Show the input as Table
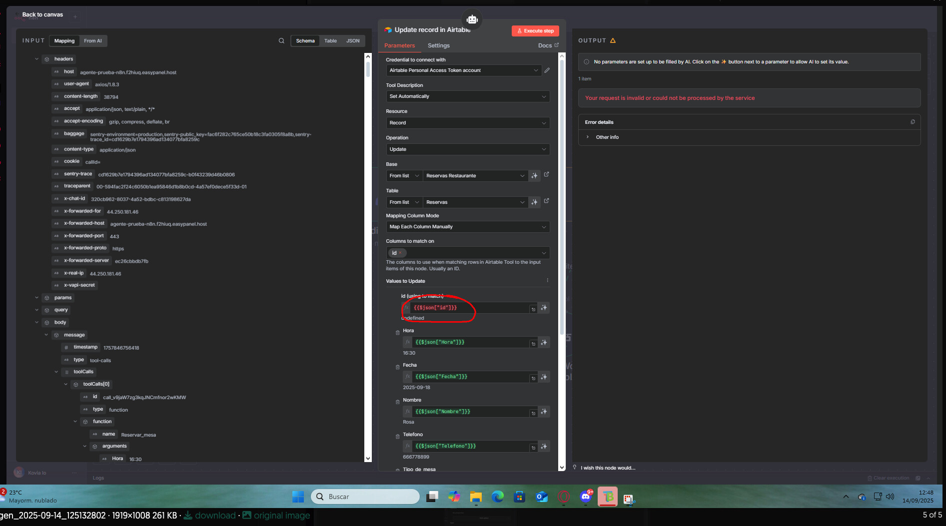 pyautogui.click(x=330, y=41)
